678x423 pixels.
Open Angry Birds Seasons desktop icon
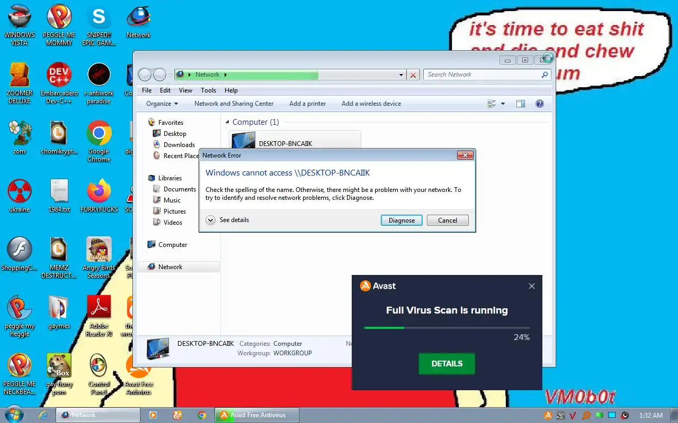pos(99,258)
